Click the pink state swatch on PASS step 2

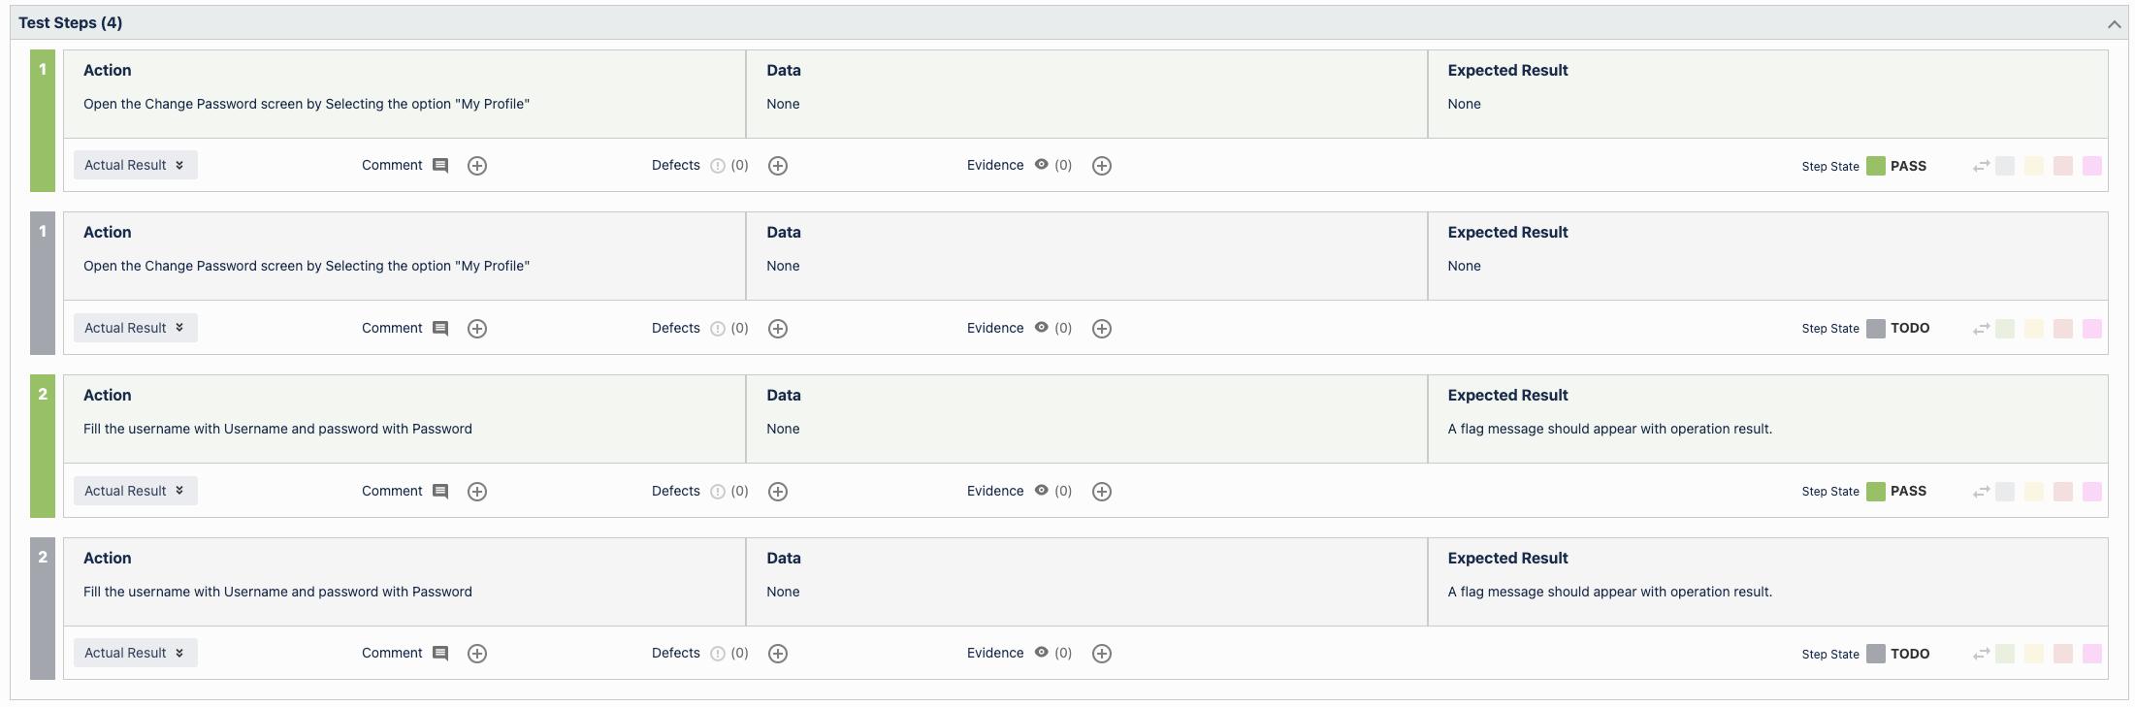point(2092,492)
